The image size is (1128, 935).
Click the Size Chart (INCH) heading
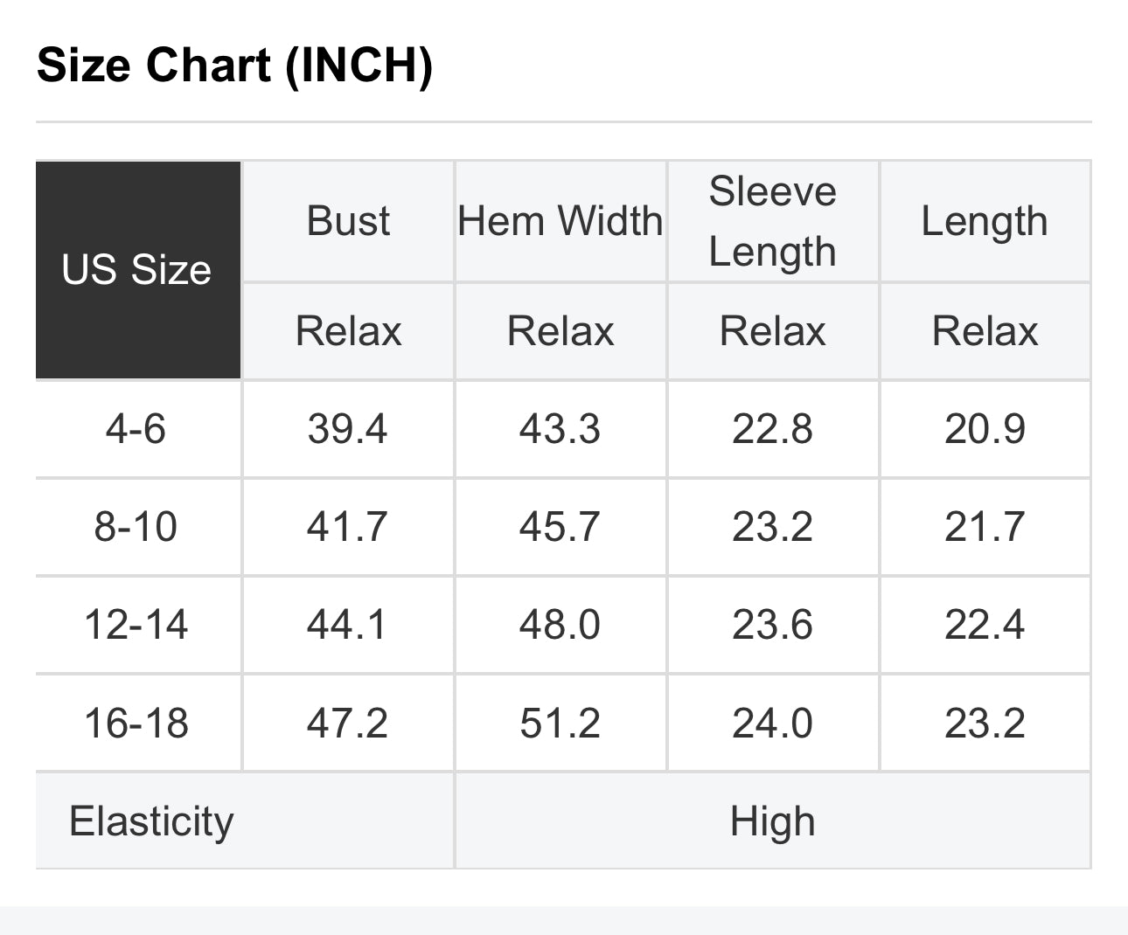(x=234, y=66)
